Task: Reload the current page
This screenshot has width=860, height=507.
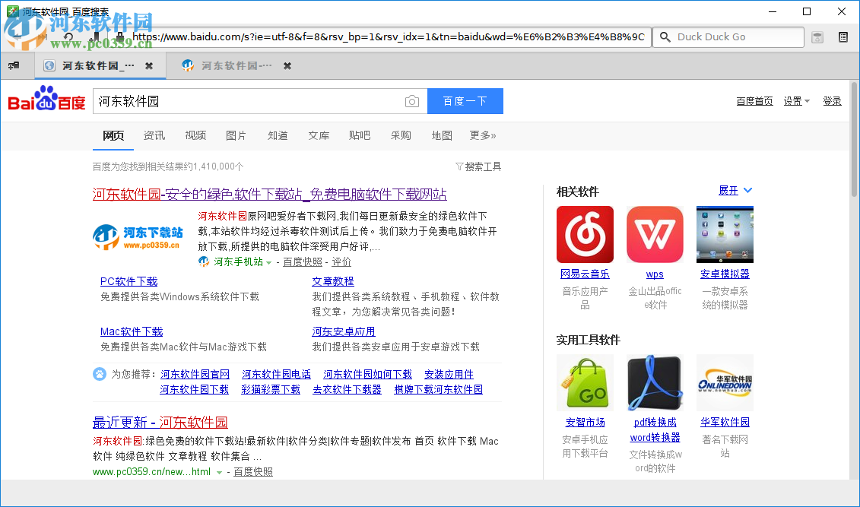Action: click(x=68, y=36)
